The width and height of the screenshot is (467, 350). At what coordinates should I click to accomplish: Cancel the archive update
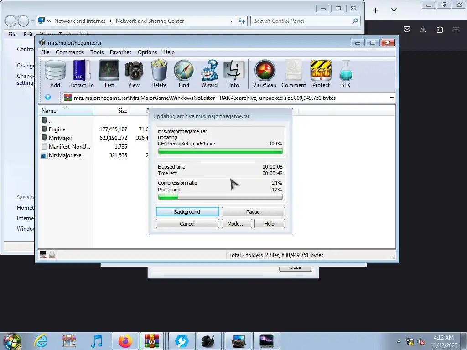(x=187, y=224)
